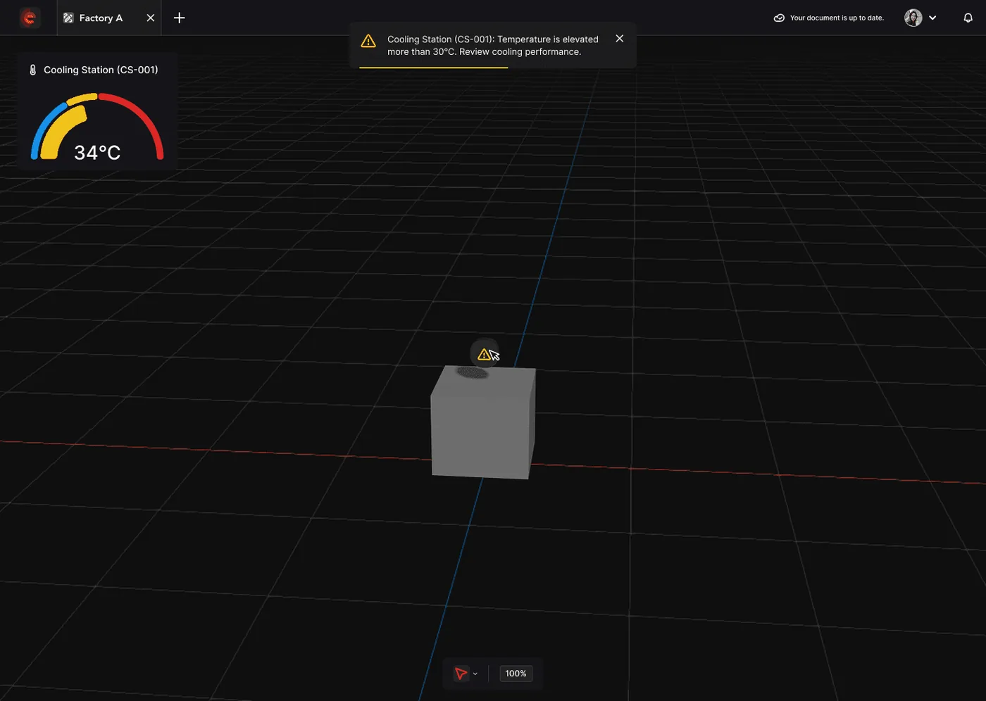Click the alert notification progress bar
The image size is (986, 701).
tap(434, 68)
